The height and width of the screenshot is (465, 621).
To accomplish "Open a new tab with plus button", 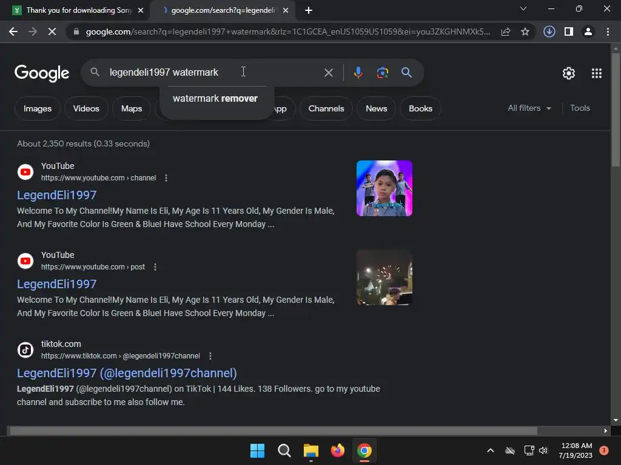I will [309, 10].
